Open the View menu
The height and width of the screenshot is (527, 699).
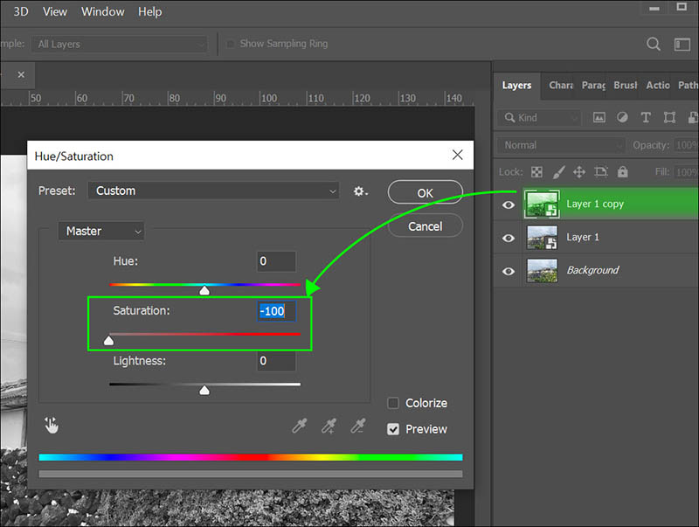coord(55,11)
